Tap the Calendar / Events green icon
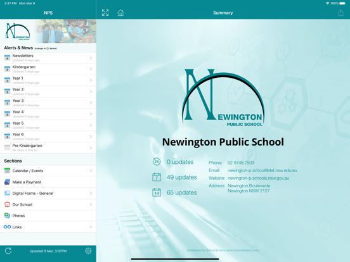 click(x=7, y=171)
